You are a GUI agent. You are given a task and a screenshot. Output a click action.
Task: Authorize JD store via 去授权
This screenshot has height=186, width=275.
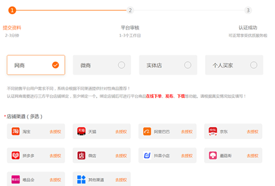[x=253, y=132]
